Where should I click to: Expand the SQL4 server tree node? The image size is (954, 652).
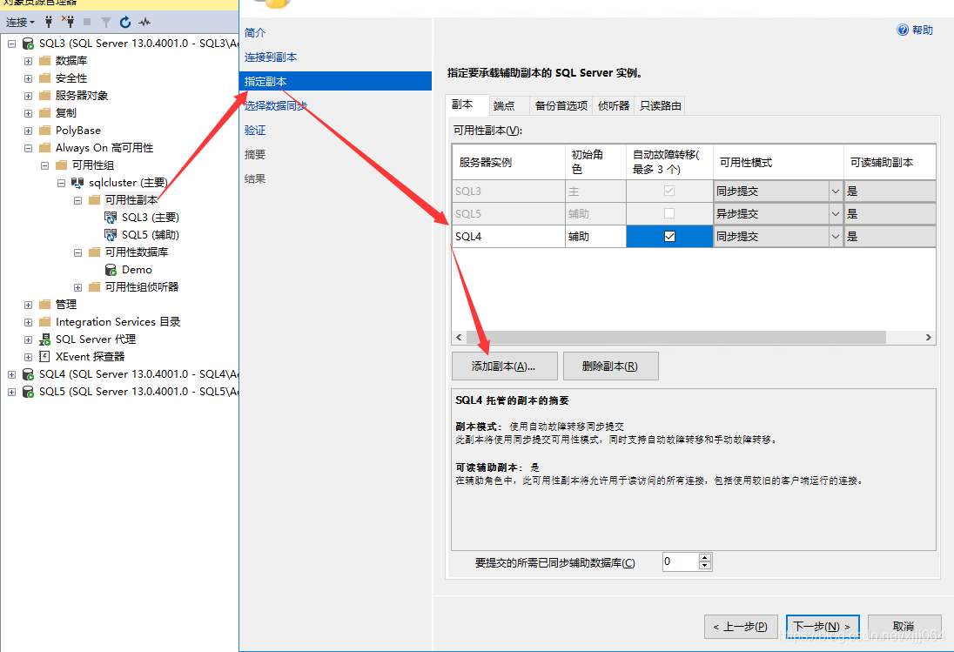pyautogui.click(x=11, y=374)
